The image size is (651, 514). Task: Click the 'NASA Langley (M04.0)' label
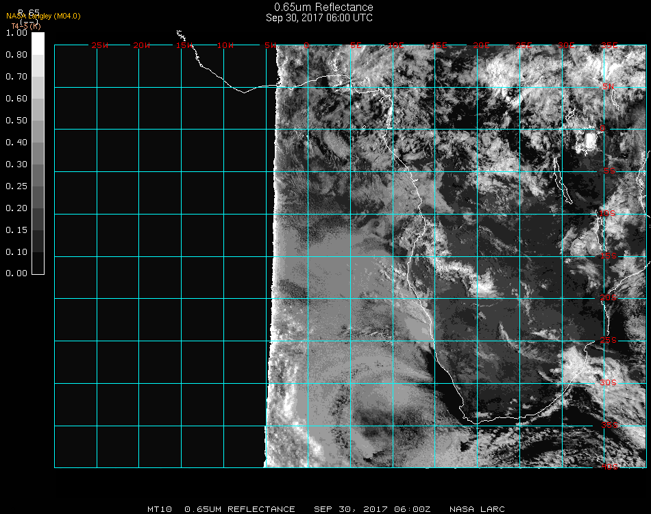(43, 16)
